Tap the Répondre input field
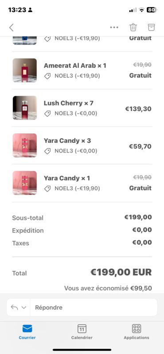The height and width of the screenshot is (354, 164). [x=94, y=307]
